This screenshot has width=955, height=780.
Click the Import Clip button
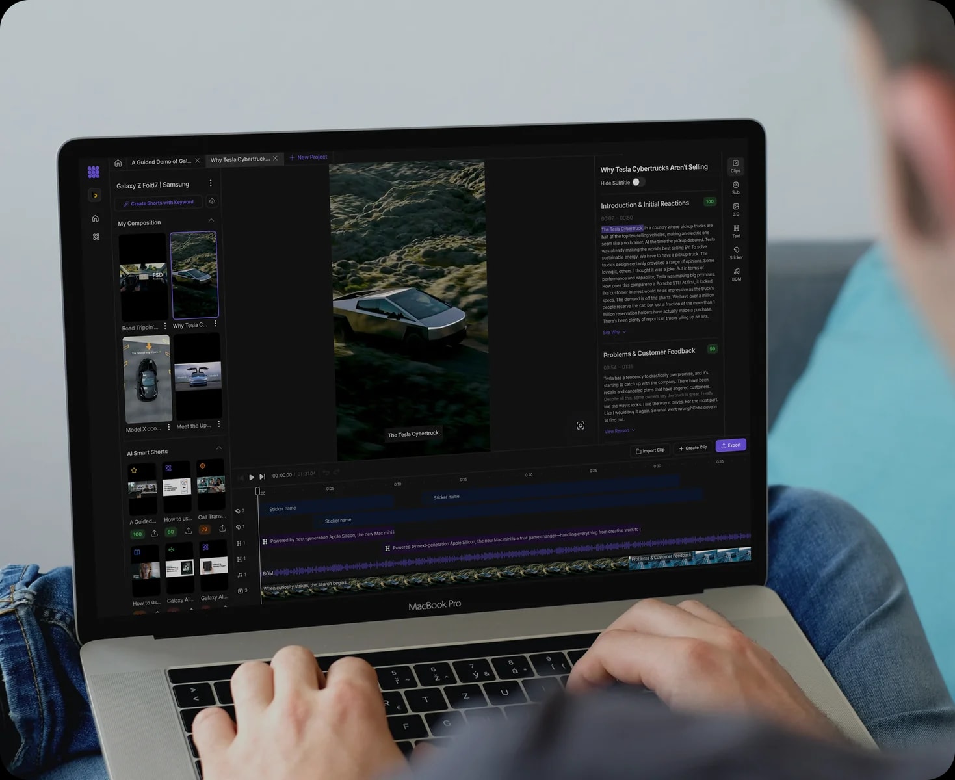(650, 450)
